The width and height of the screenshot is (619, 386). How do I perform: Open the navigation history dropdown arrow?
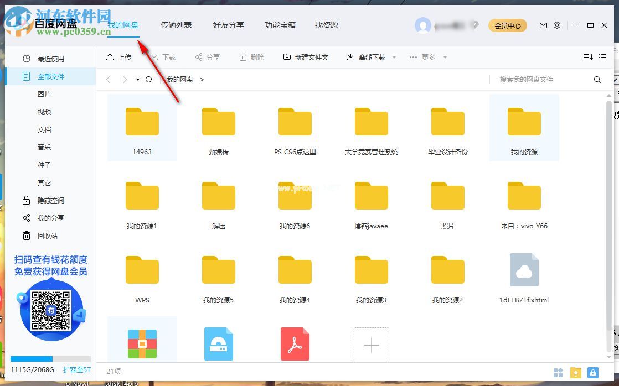pyautogui.click(x=138, y=80)
